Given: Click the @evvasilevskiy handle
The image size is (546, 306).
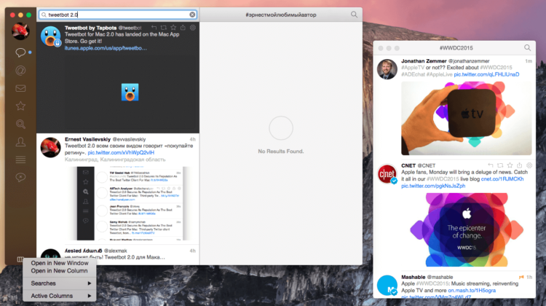Looking at the screenshot, I should [x=129, y=139].
